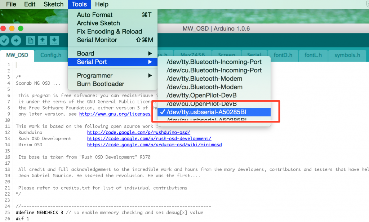Open the fontL.h tab
This screenshot has width=369, height=222.
(313, 55)
